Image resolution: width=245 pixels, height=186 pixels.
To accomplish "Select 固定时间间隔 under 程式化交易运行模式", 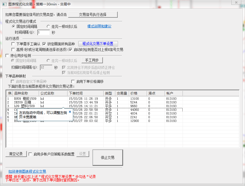I will [x=14, y=26].
